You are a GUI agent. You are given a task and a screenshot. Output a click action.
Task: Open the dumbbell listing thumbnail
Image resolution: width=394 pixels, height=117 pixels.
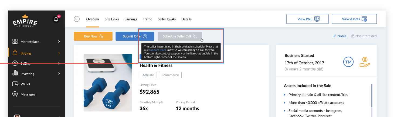pyautogui.click(x=108, y=82)
